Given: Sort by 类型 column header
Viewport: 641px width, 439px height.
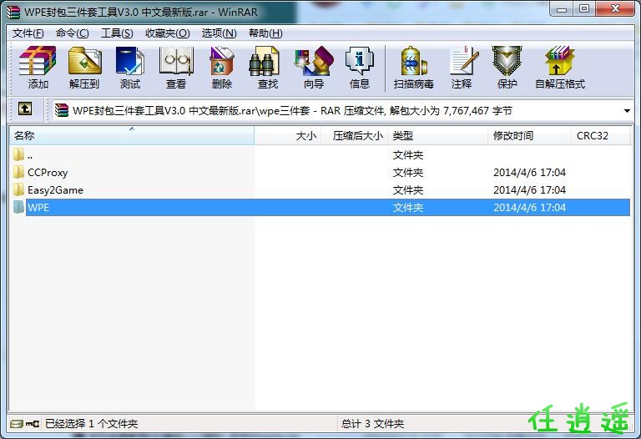Looking at the screenshot, I should click(437, 136).
